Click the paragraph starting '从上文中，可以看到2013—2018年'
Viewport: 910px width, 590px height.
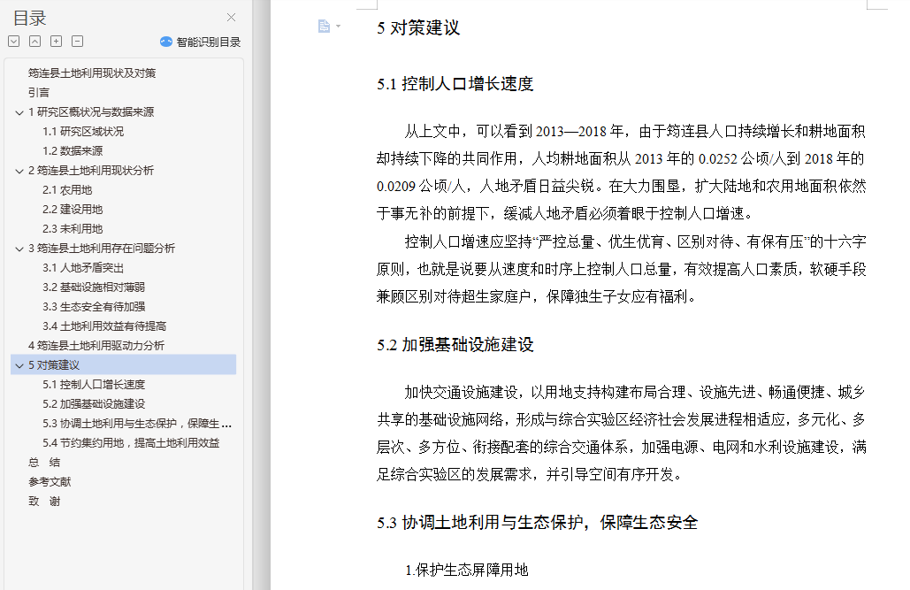(621, 172)
